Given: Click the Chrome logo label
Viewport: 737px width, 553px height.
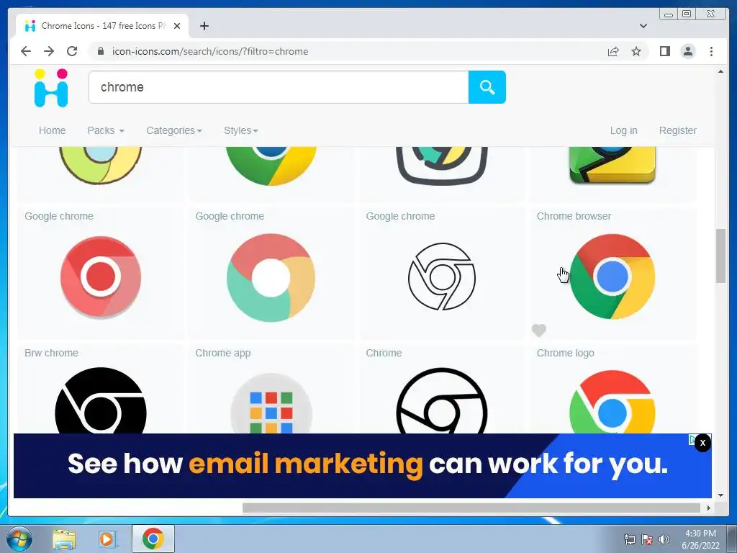Looking at the screenshot, I should click(x=566, y=353).
